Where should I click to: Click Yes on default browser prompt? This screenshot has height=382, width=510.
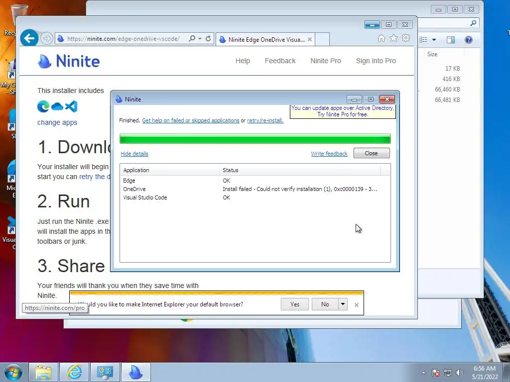[x=295, y=304]
